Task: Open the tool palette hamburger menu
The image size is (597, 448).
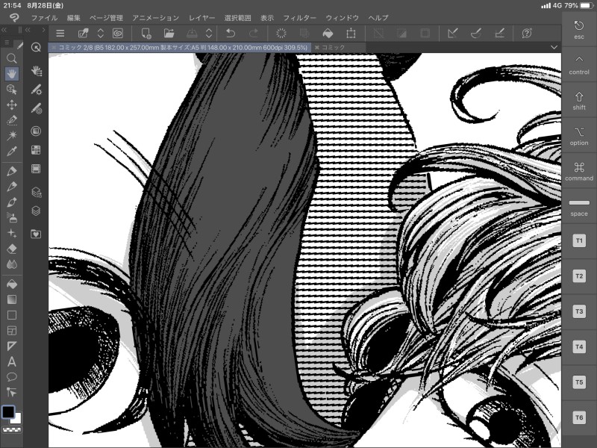Action: (7, 43)
